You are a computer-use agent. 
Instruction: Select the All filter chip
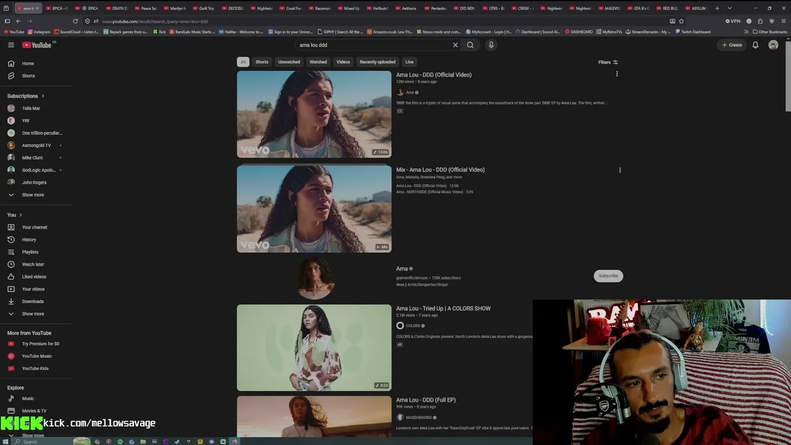coord(243,62)
